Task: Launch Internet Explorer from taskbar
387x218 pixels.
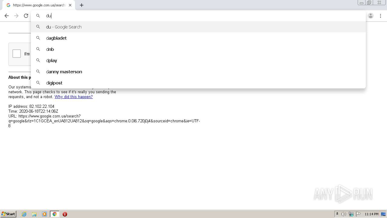Action: tap(24, 214)
